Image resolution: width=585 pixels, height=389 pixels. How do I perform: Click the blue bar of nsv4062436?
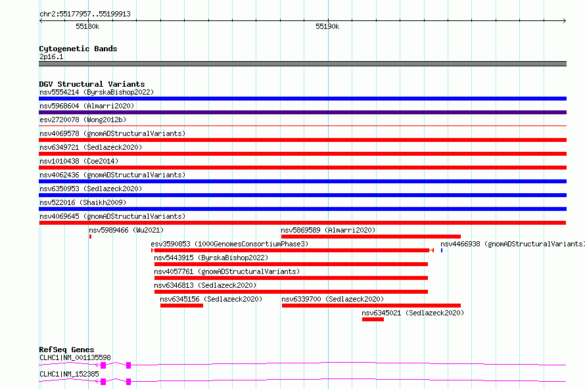302,181
